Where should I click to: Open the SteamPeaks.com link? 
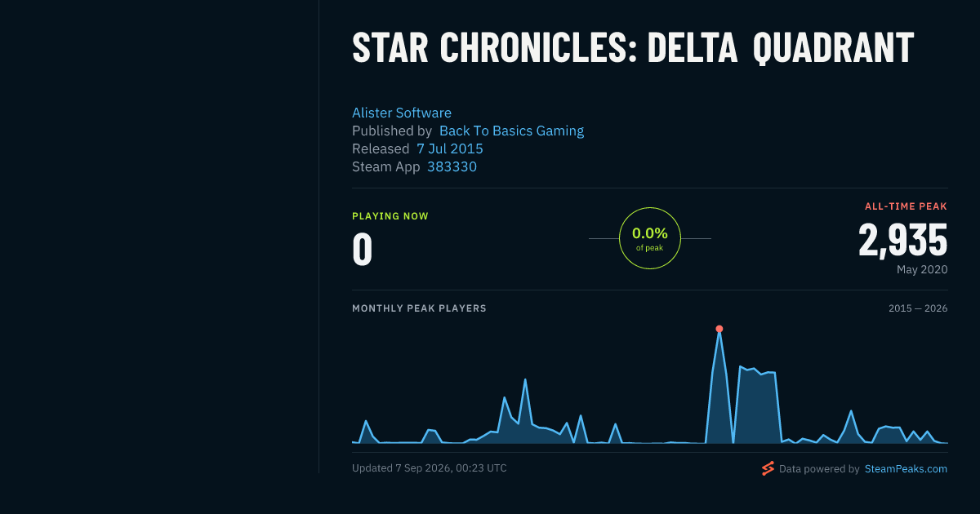(x=906, y=469)
